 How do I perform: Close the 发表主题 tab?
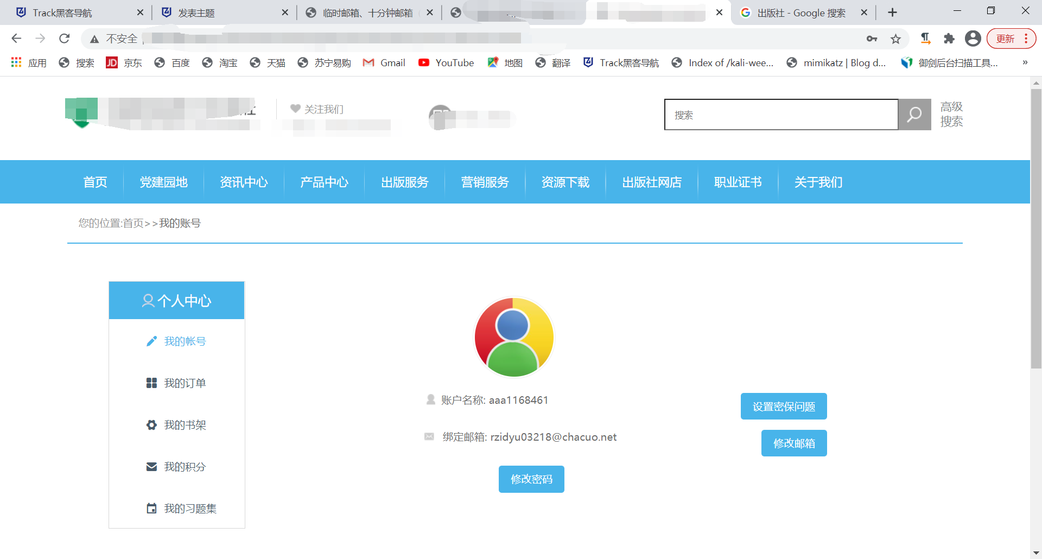pos(285,12)
